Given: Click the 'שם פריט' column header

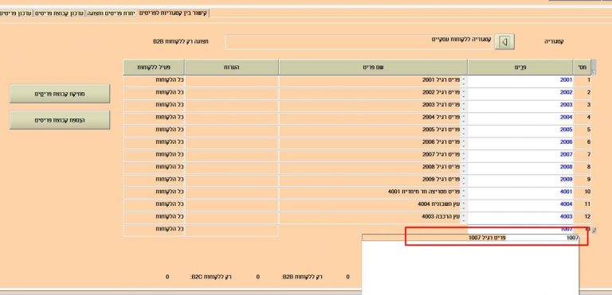Looking at the screenshot, I should point(373,68).
